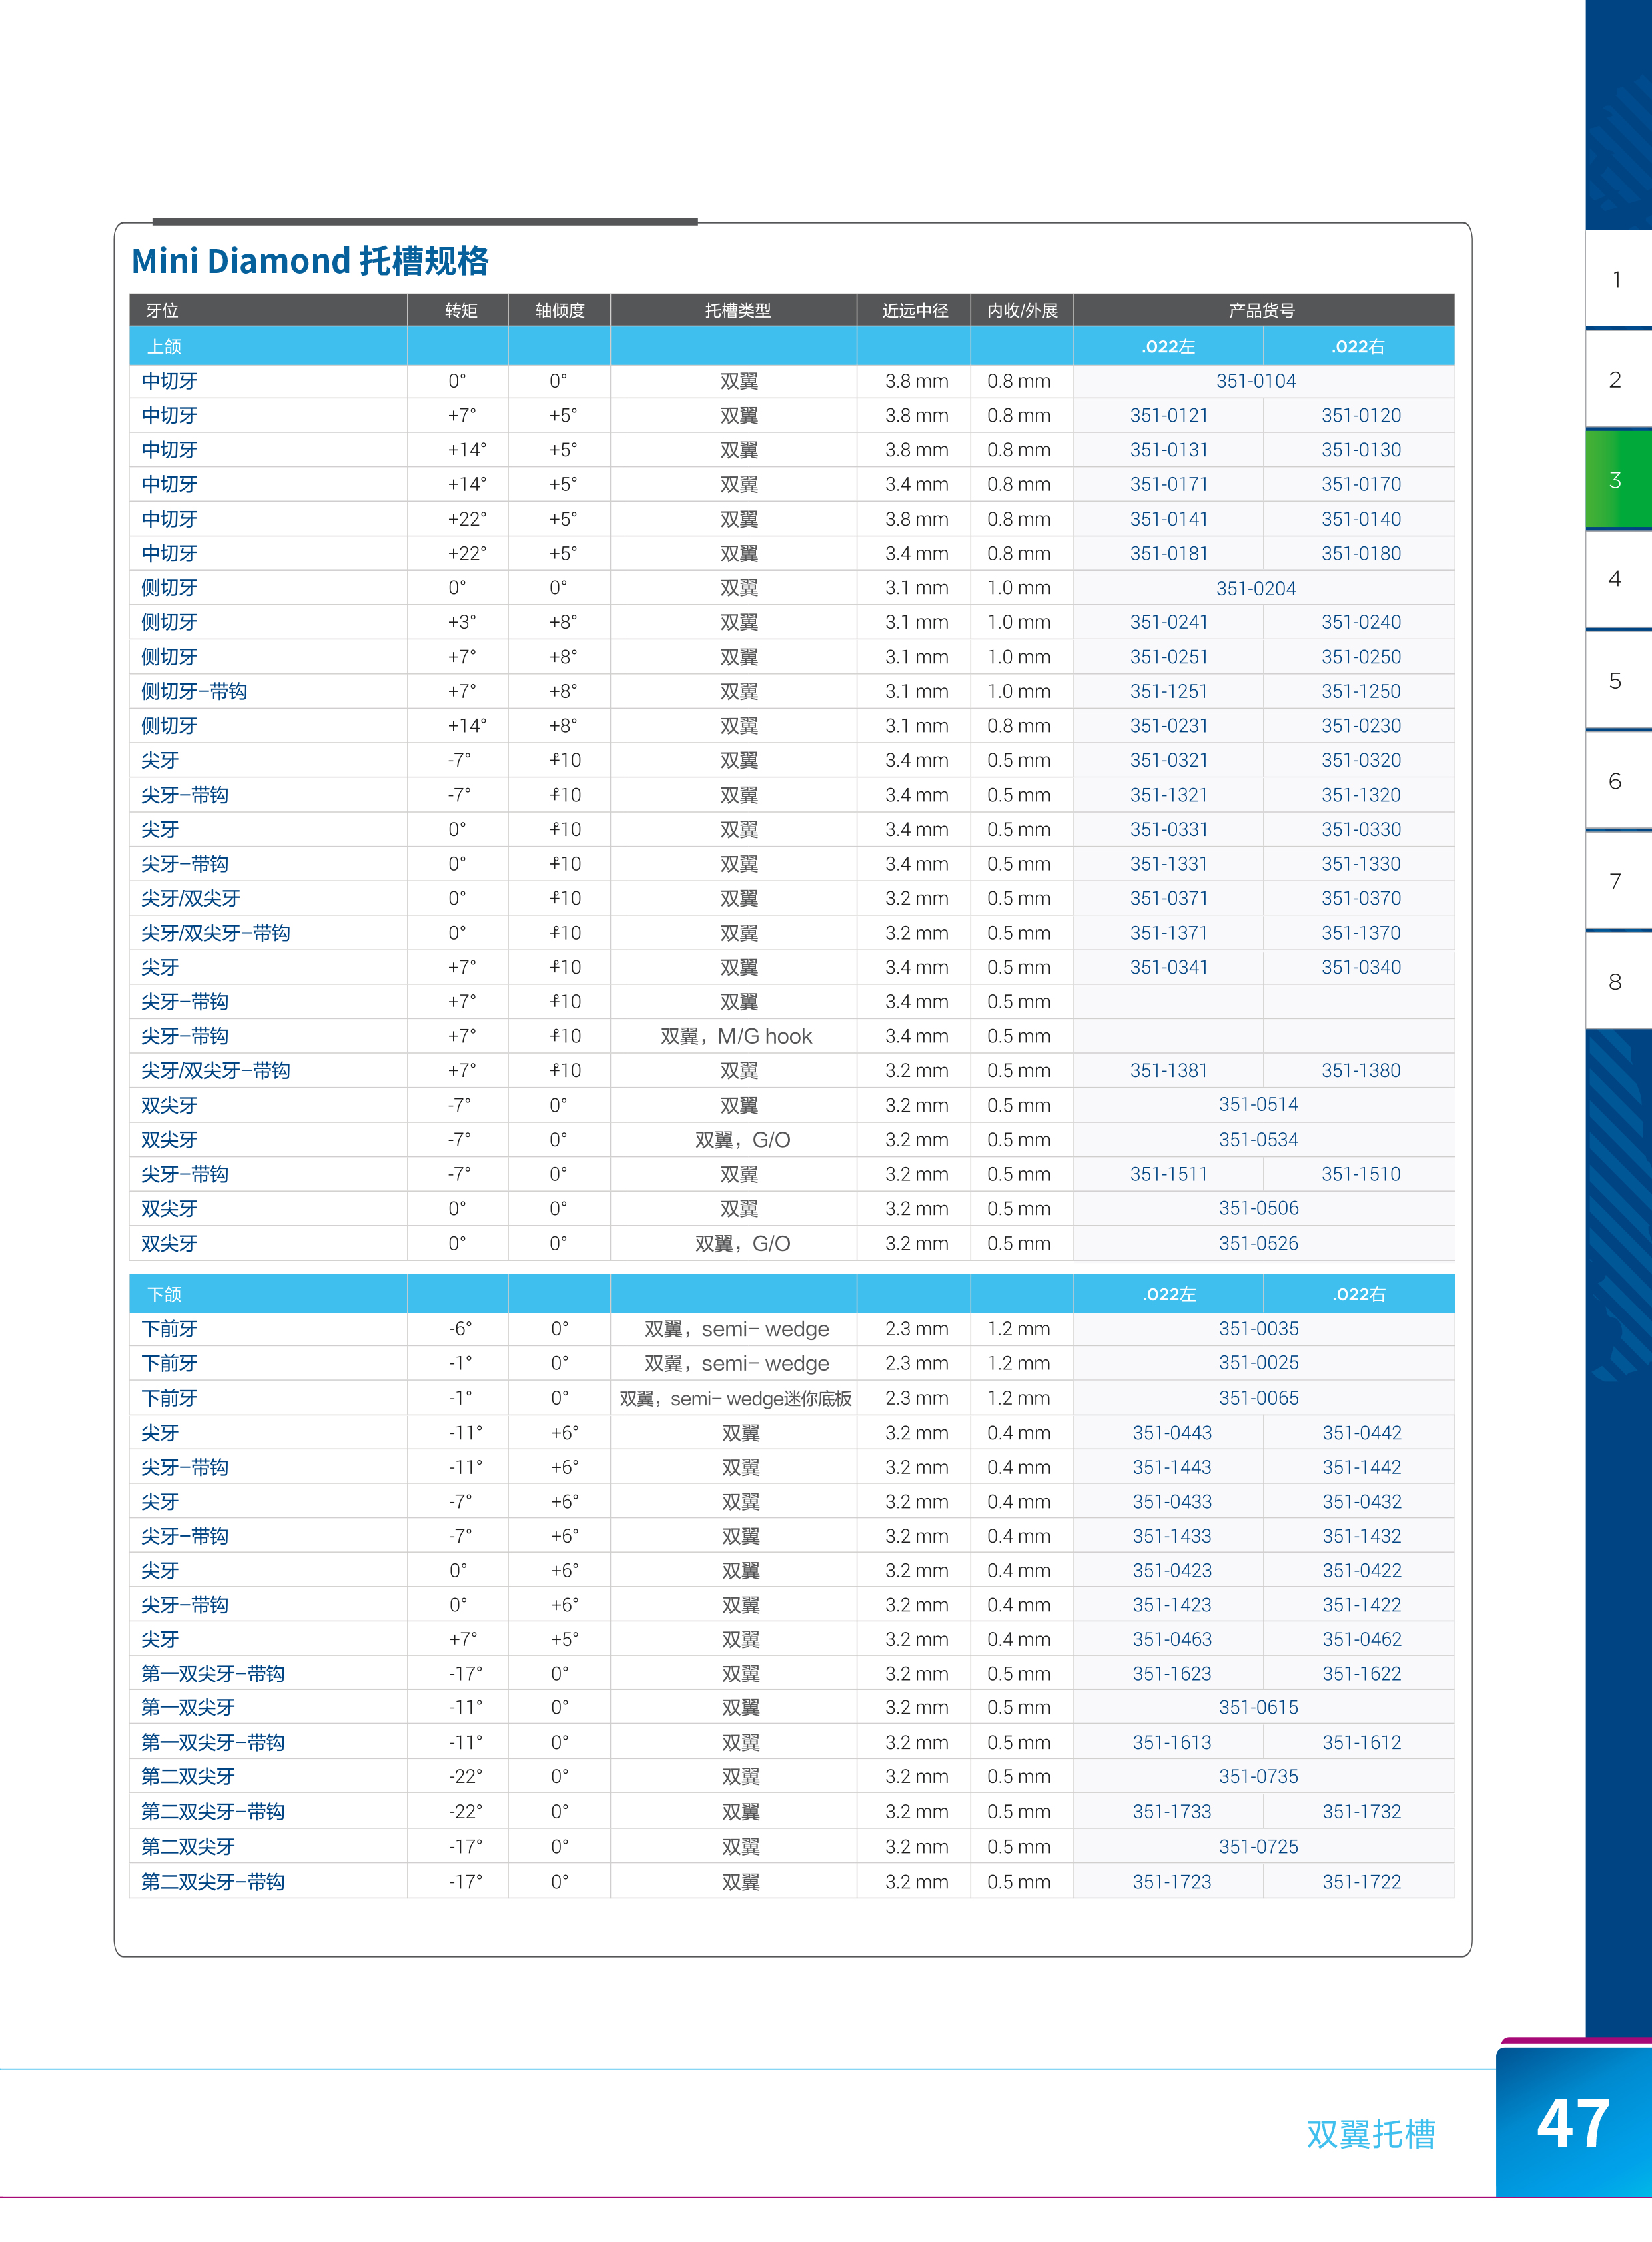Select product code 351-0035
Image resolution: width=1652 pixels, height=2242 pixels.
point(1258,1329)
